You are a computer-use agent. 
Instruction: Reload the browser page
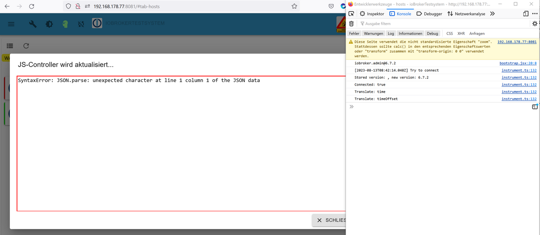32,6
